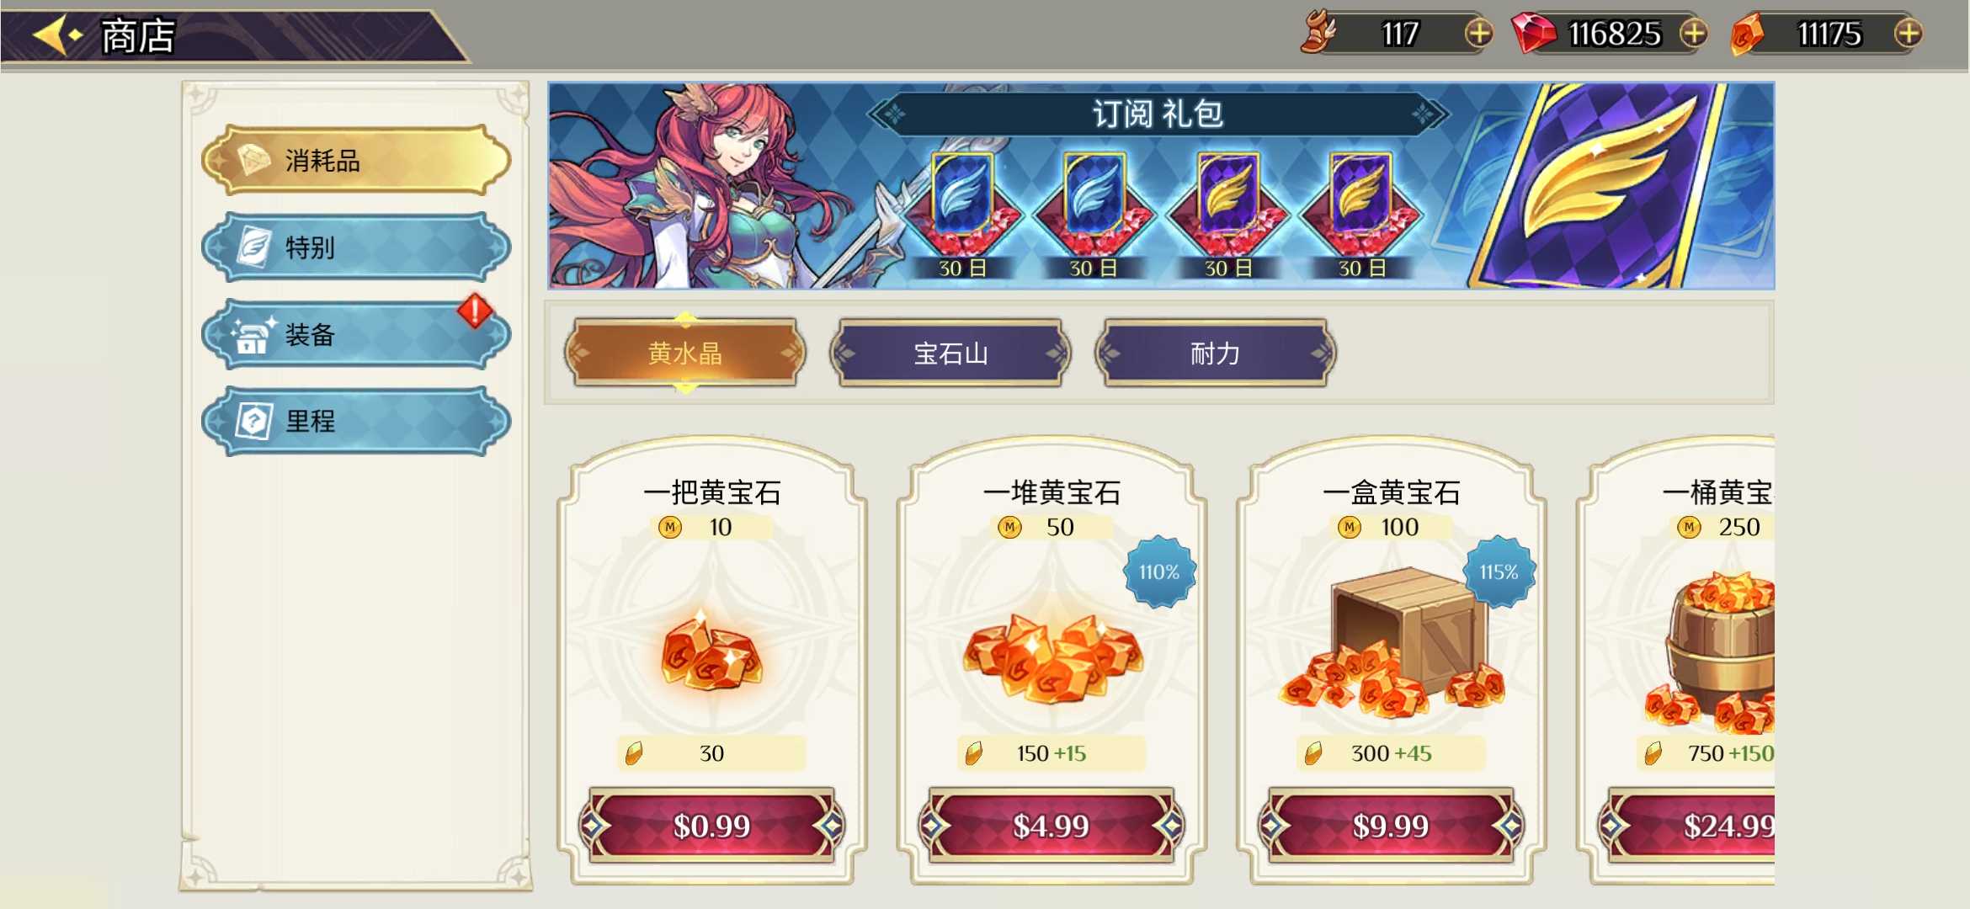
Task: Click the winged boot stamina icon
Action: 1319,32
